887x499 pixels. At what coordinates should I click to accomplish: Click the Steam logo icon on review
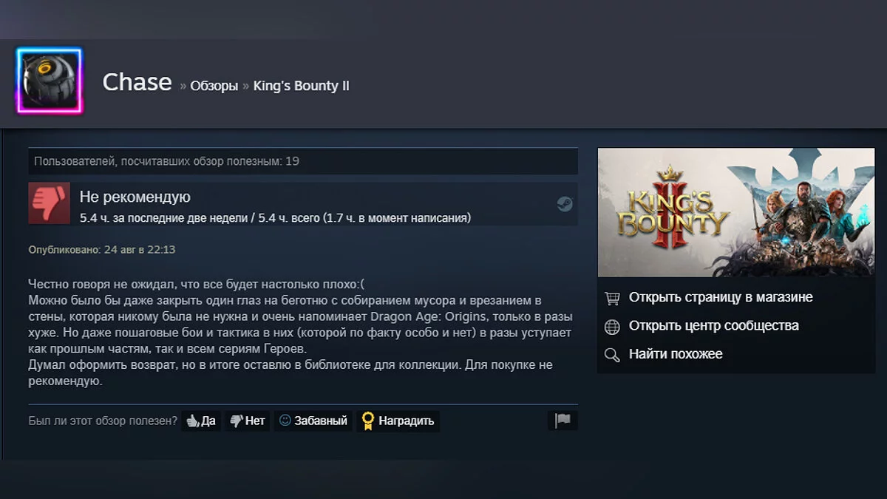point(565,204)
